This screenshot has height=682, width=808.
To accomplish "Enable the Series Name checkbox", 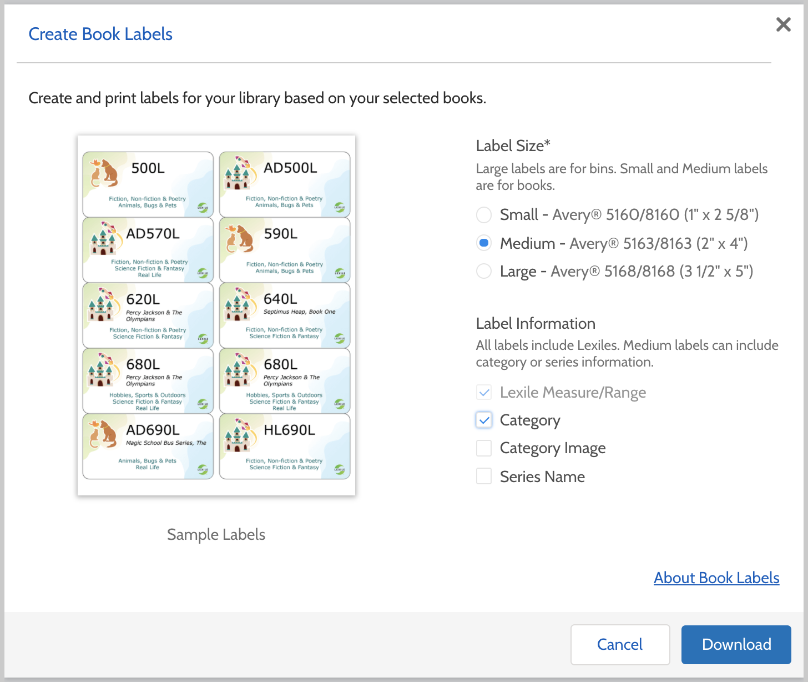I will tap(484, 477).
